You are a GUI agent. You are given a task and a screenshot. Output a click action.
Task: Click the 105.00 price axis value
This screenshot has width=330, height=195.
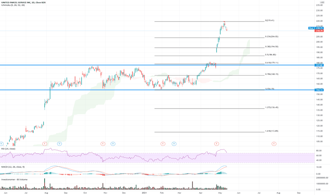coord(319,141)
